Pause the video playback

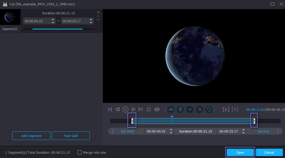(x=125, y=110)
